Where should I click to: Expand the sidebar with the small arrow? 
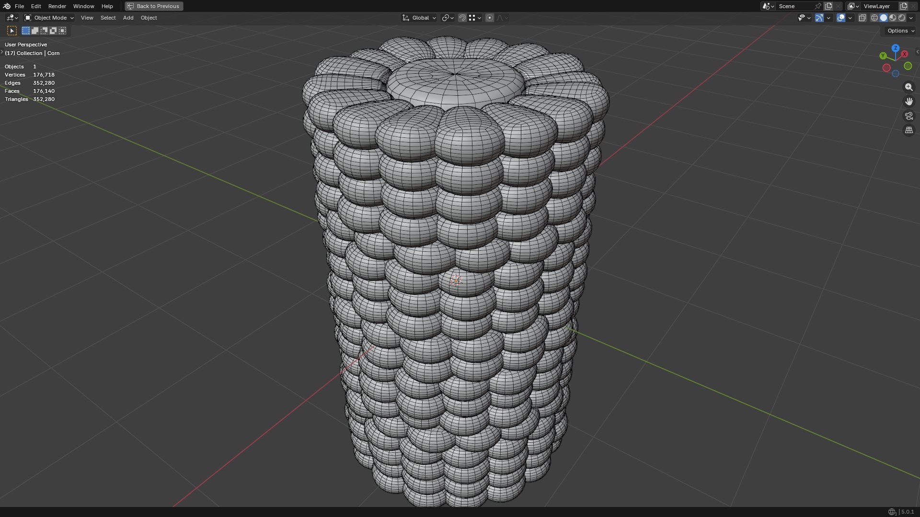point(917,52)
